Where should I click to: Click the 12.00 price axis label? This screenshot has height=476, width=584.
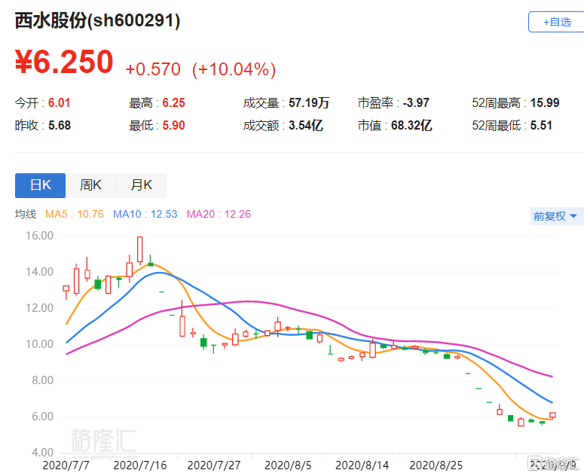39,308
